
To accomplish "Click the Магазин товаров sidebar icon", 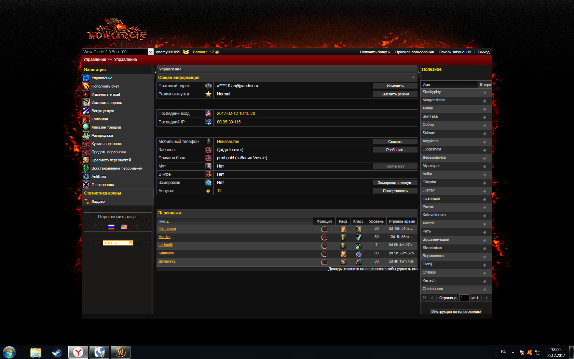I will click(86, 127).
